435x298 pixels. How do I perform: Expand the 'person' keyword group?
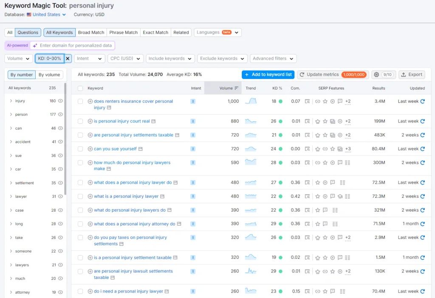pos(11,114)
